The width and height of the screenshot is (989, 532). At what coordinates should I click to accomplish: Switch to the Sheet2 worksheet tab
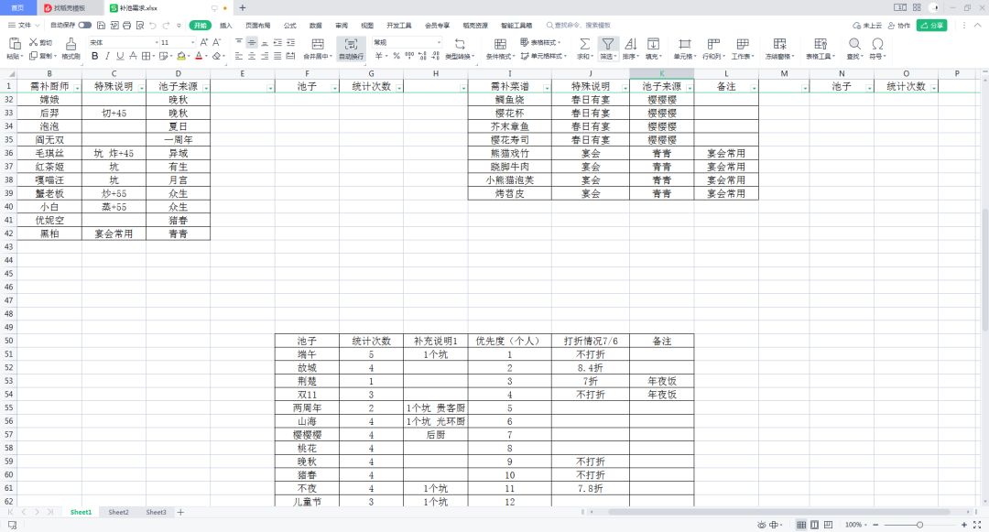coord(118,513)
